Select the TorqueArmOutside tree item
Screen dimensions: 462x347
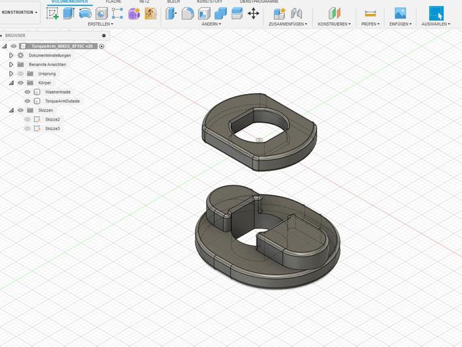tap(62, 101)
